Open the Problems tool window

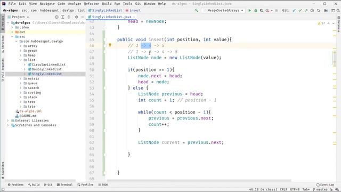point(15,185)
